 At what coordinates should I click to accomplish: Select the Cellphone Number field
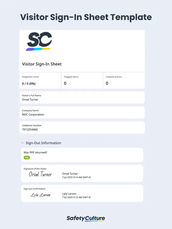[x=82, y=127]
